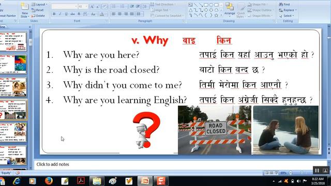The height and width of the screenshot is (186, 331).
Task: Open the font name combo box
Action: coord(64,7)
